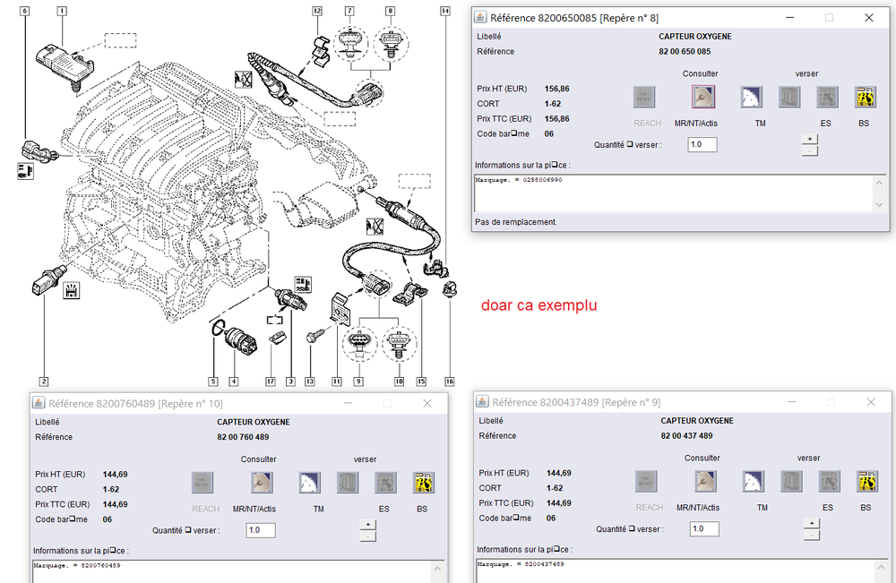Open MR/NT/Actis icon in Repère n° 10 window
Image resolution: width=896 pixels, height=583 pixels.
click(259, 483)
